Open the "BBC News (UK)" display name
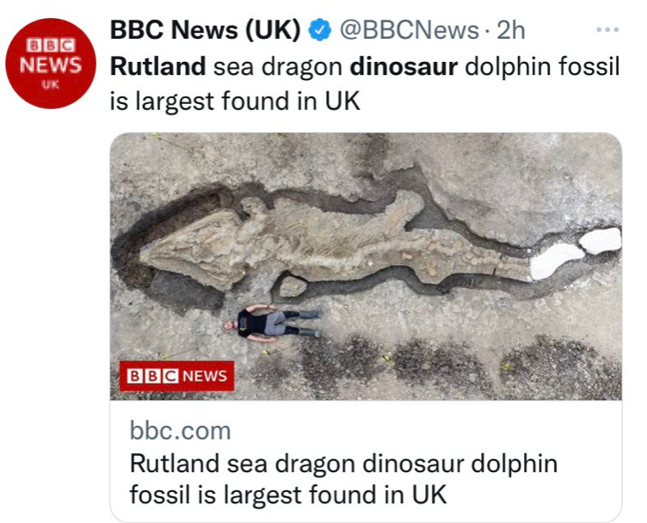 point(206,30)
